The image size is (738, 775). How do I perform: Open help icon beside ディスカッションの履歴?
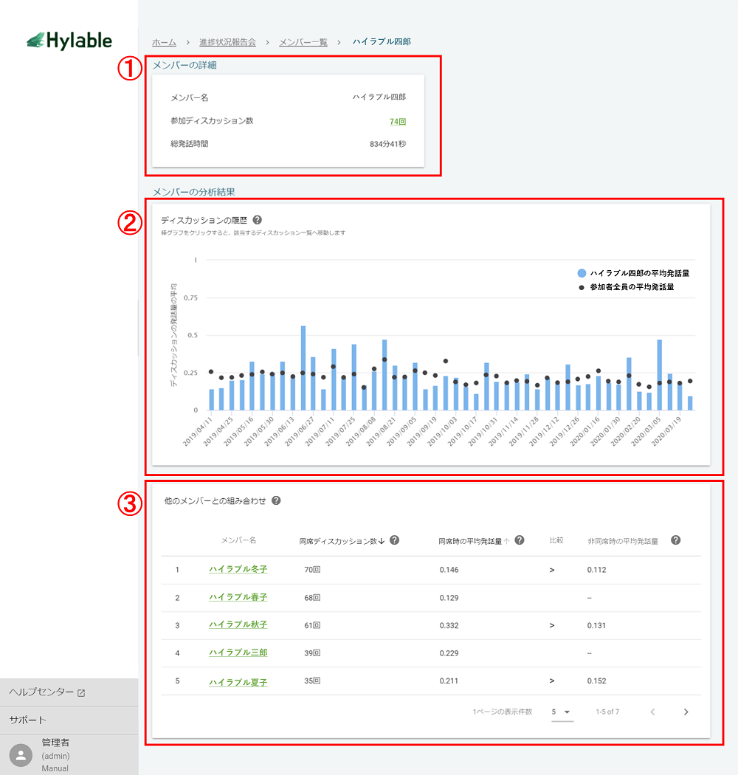tap(257, 220)
